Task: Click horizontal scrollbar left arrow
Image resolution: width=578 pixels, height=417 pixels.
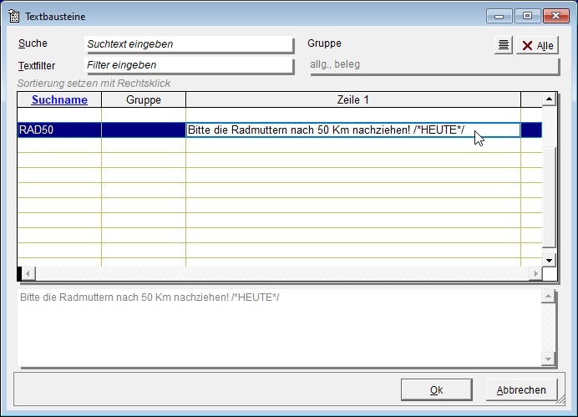Action: tap(28, 273)
